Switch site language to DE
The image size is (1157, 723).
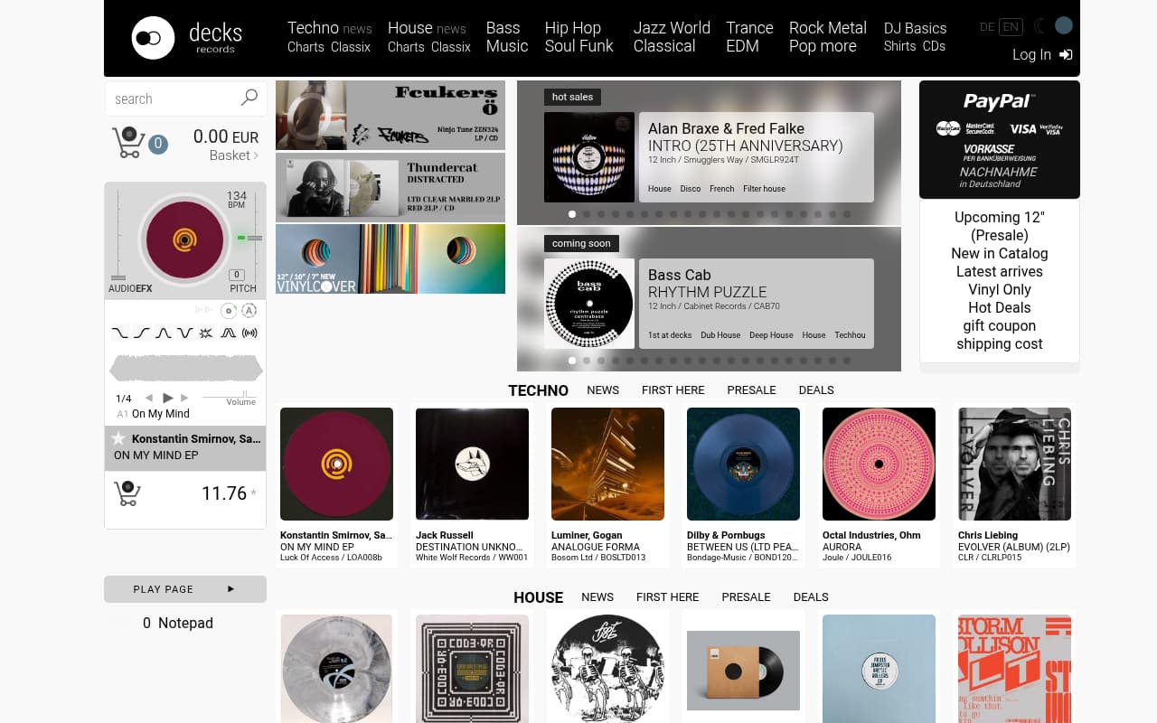click(987, 27)
